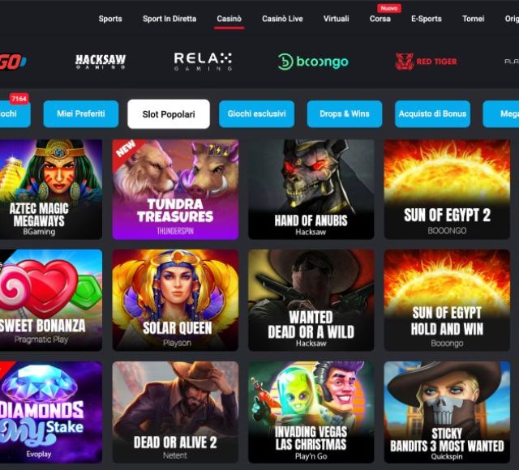
Task: Go to Sport In Diretta section
Action: [169, 19]
